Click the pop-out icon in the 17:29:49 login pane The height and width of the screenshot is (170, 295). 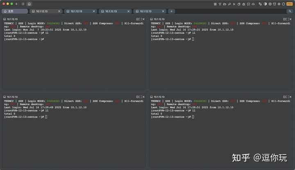tap(138, 97)
